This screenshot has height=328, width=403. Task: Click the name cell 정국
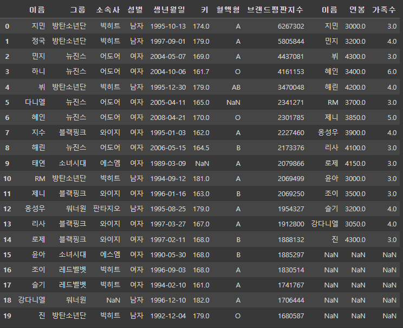coord(38,41)
